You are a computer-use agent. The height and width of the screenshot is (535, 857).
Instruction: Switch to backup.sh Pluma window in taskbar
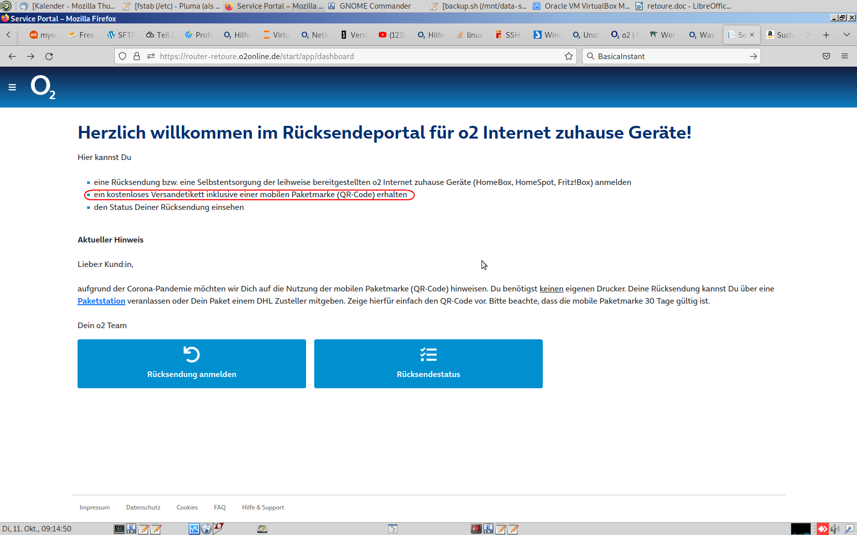point(478,6)
